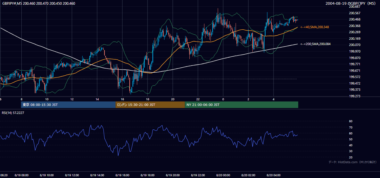This screenshot has height=178, width=380.
Task: Click the hour label 10 on chart axis
Action: [47, 99]
